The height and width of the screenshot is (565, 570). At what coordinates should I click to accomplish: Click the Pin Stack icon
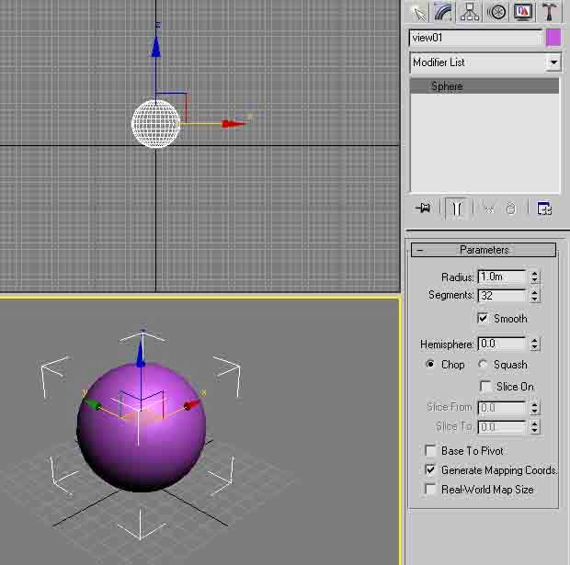423,209
